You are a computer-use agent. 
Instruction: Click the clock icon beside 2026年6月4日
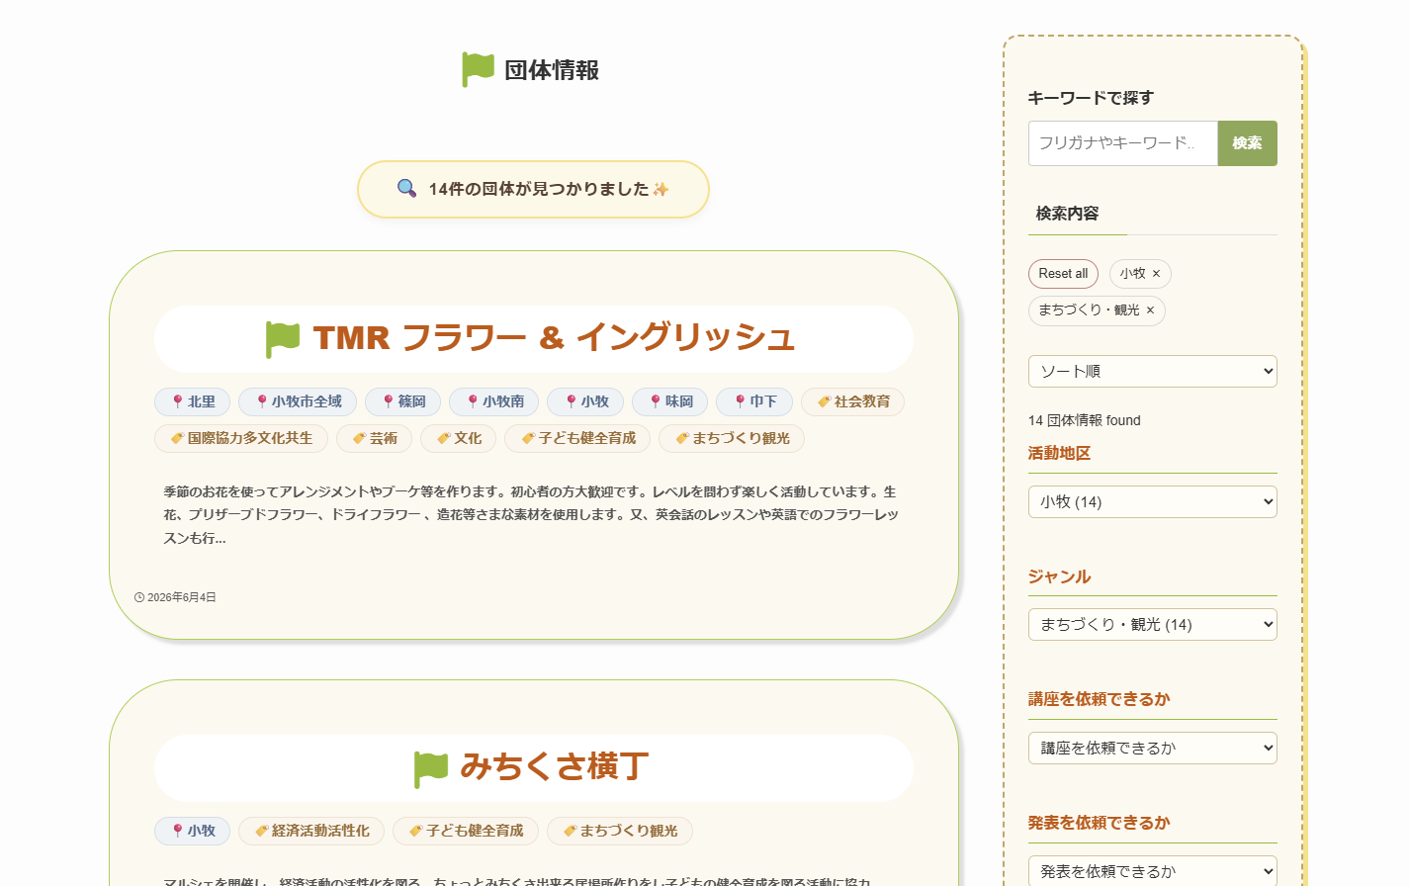[139, 597]
